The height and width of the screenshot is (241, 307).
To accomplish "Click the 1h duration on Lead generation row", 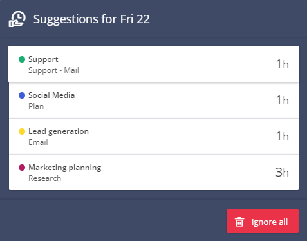I will pyautogui.click(x=283, y=137).
